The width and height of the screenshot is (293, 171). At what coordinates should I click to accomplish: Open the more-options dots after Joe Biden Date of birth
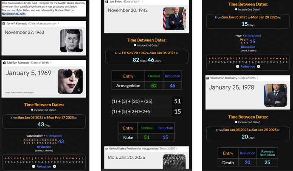click(x=142, y=2)
